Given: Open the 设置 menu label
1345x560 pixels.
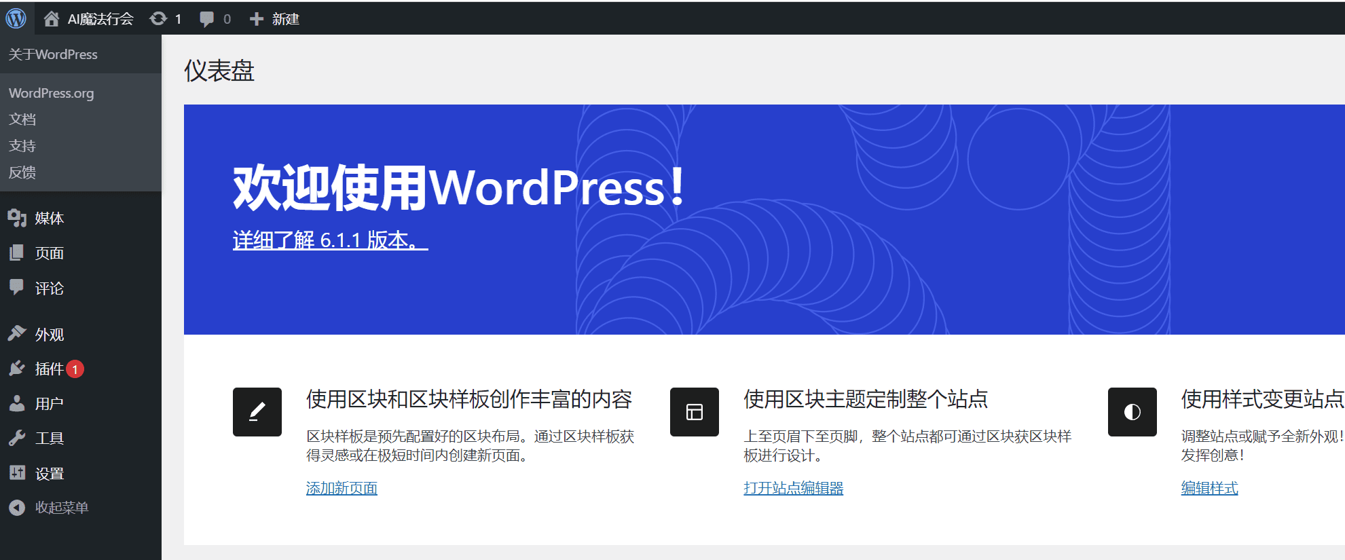Looking at the screenshot, I should 50,474.
